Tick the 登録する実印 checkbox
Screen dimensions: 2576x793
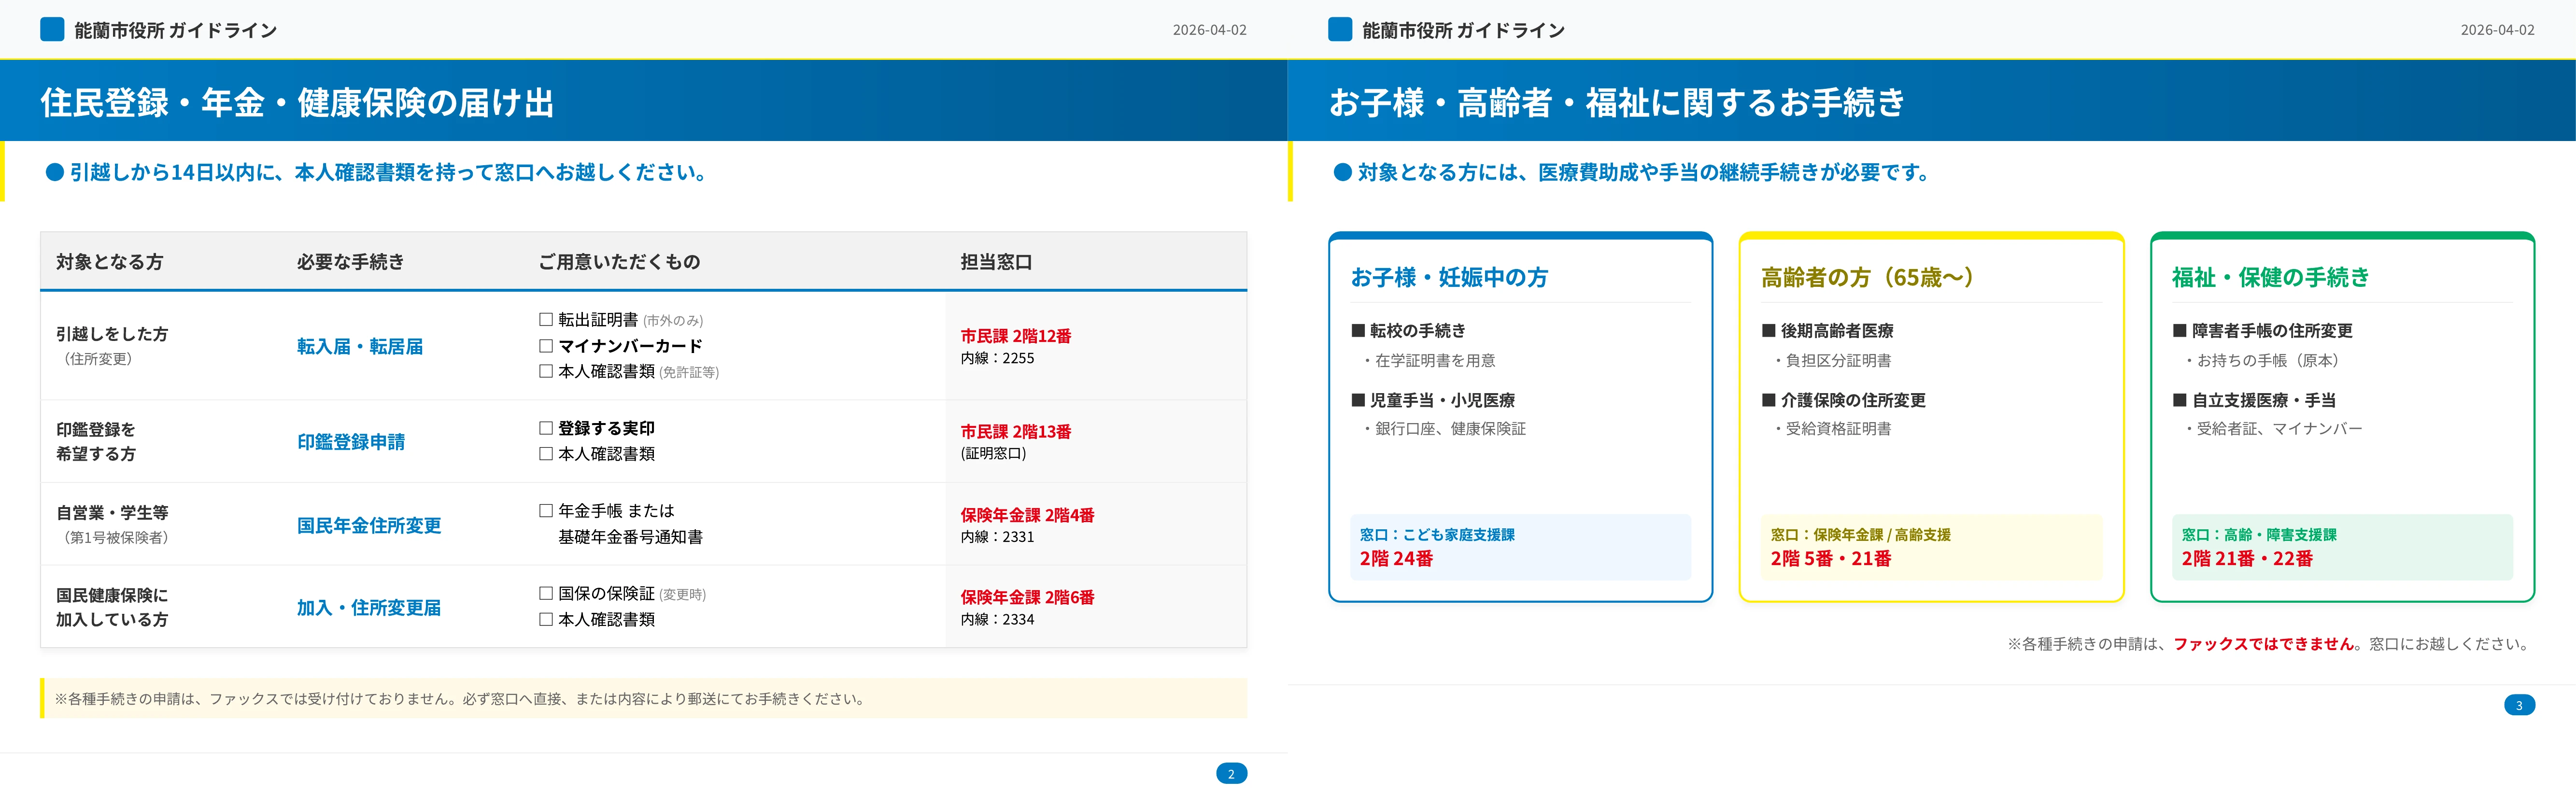[x=546, y=428]
